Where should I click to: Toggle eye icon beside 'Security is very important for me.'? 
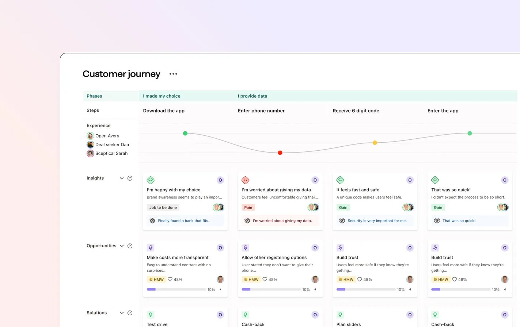[342, 221]
